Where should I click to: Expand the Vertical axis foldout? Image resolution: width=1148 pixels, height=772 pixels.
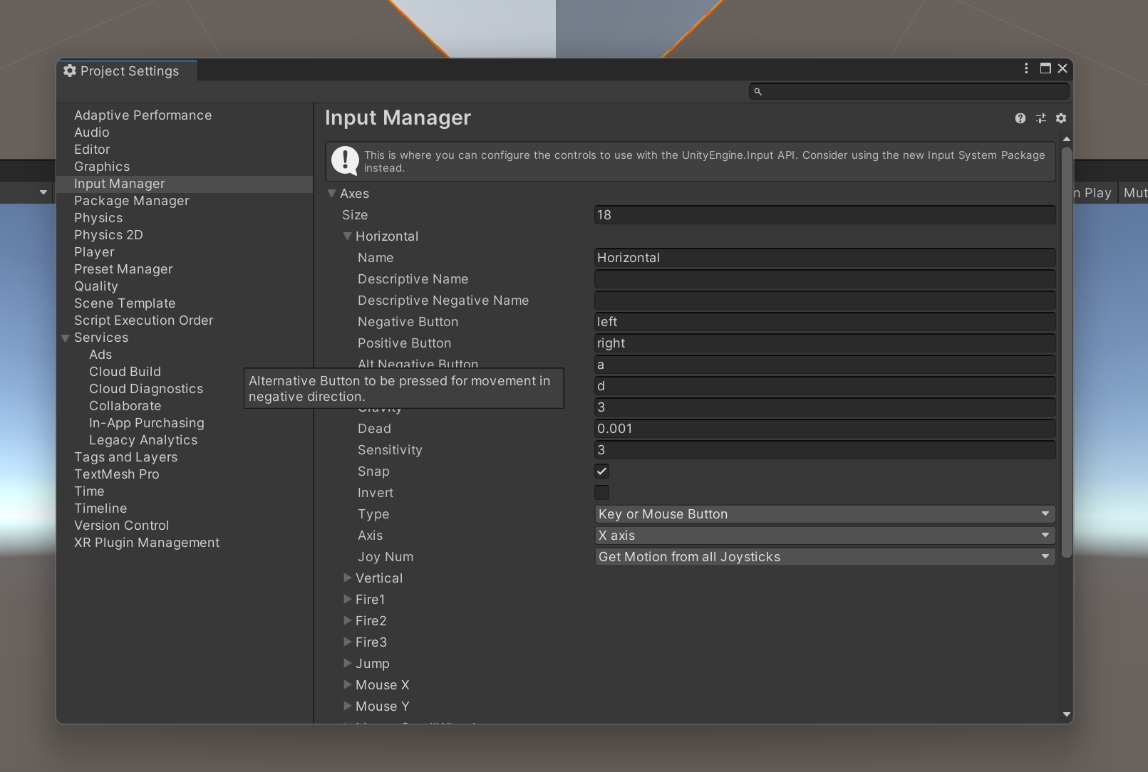(x=348, y=578)
